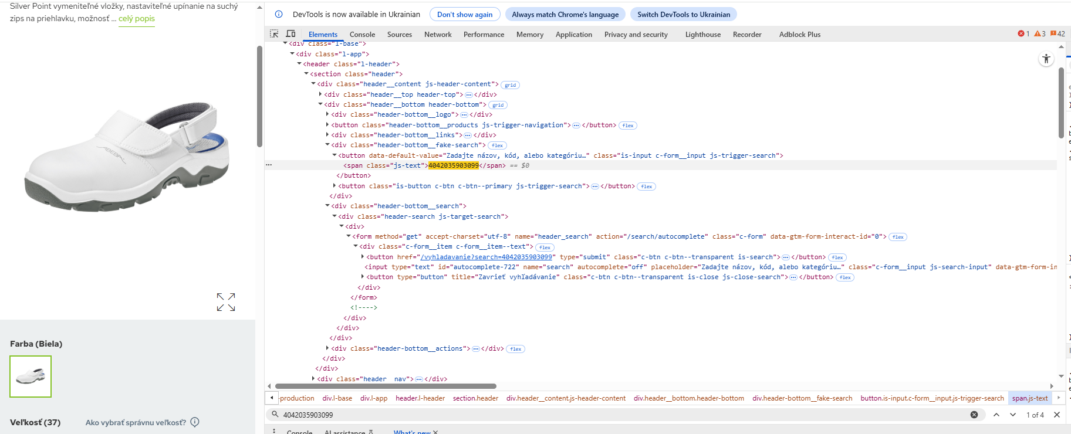Toggle flex badge on header_search form

(x=898, y=237)
